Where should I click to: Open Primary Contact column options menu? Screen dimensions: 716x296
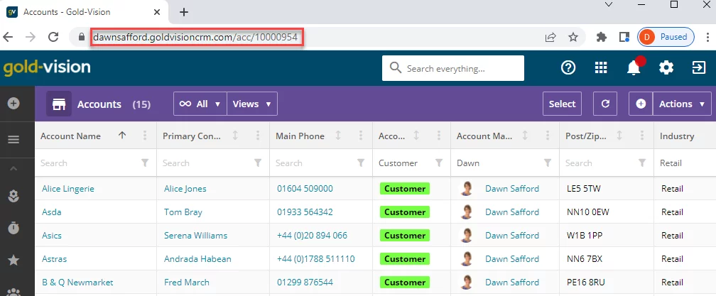[x=258, y=136]
